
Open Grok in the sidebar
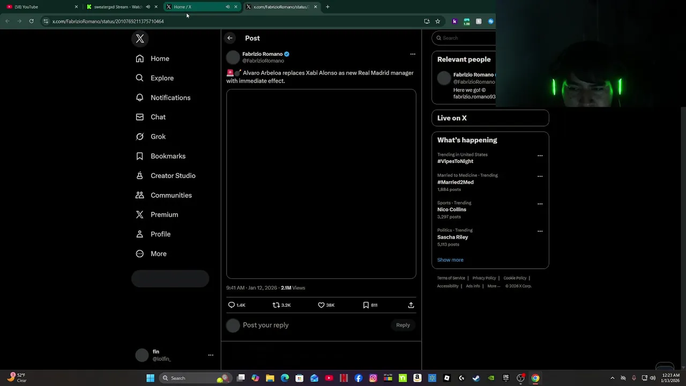(151, 137)
